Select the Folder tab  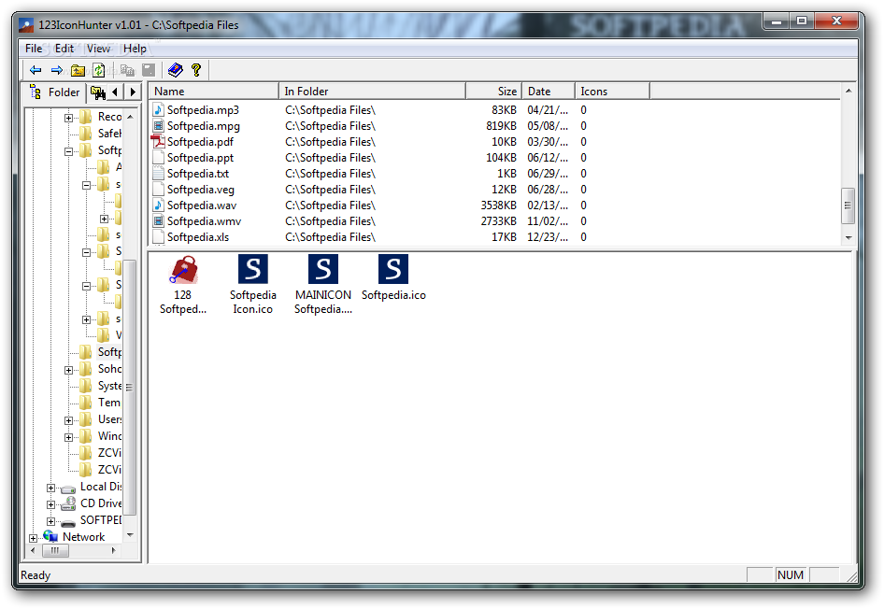click(56, 92)
